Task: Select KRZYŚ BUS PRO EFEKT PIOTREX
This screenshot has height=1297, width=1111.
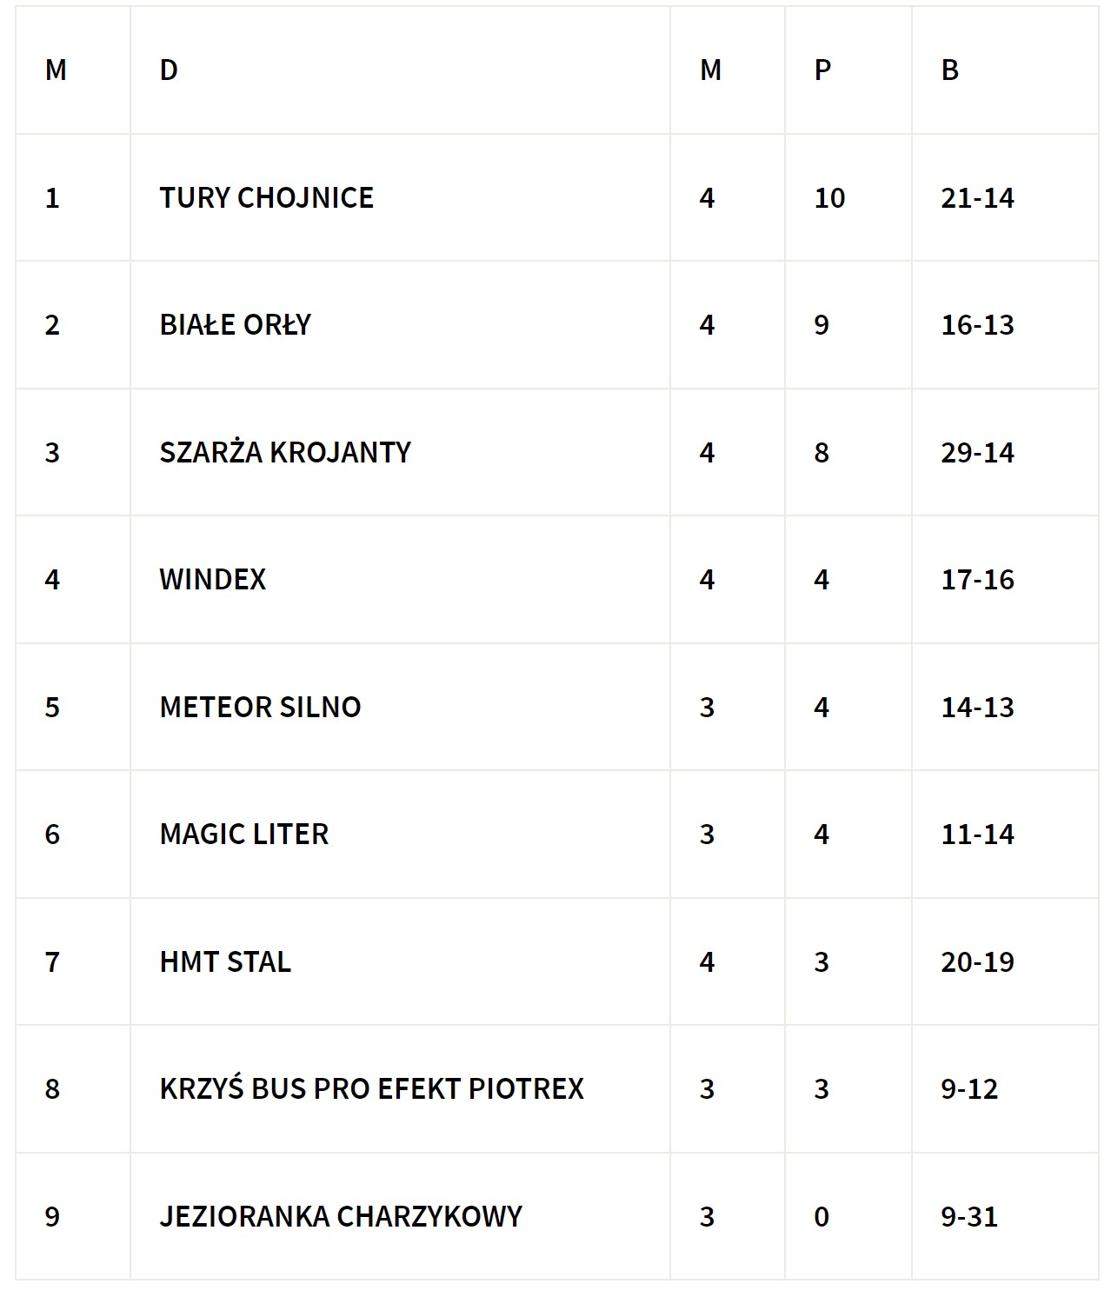Action: (371, 1089)
